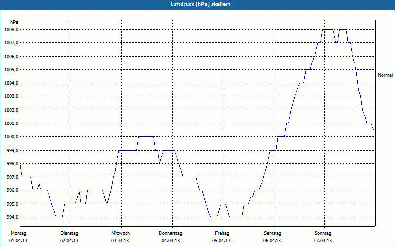This screenshot has height=246, width=395.
Task: Select the 'Sonntag' day label
Action: tap(323, 233)
